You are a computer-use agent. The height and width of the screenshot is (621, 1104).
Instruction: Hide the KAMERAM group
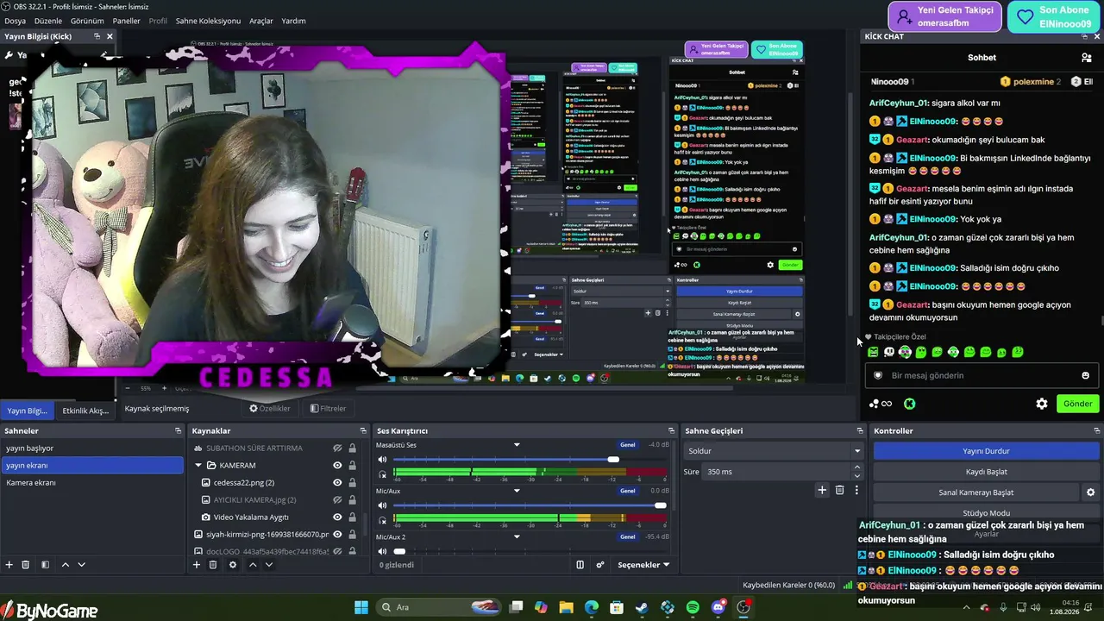pyautogui.click(x=338, y=466)
